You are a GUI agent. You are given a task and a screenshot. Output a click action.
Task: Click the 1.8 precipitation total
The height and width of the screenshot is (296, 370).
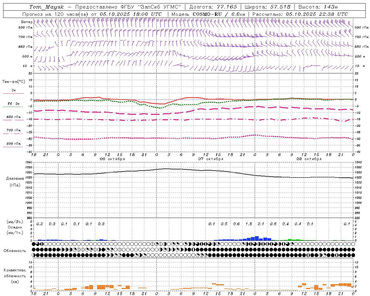tap(249, 224)
